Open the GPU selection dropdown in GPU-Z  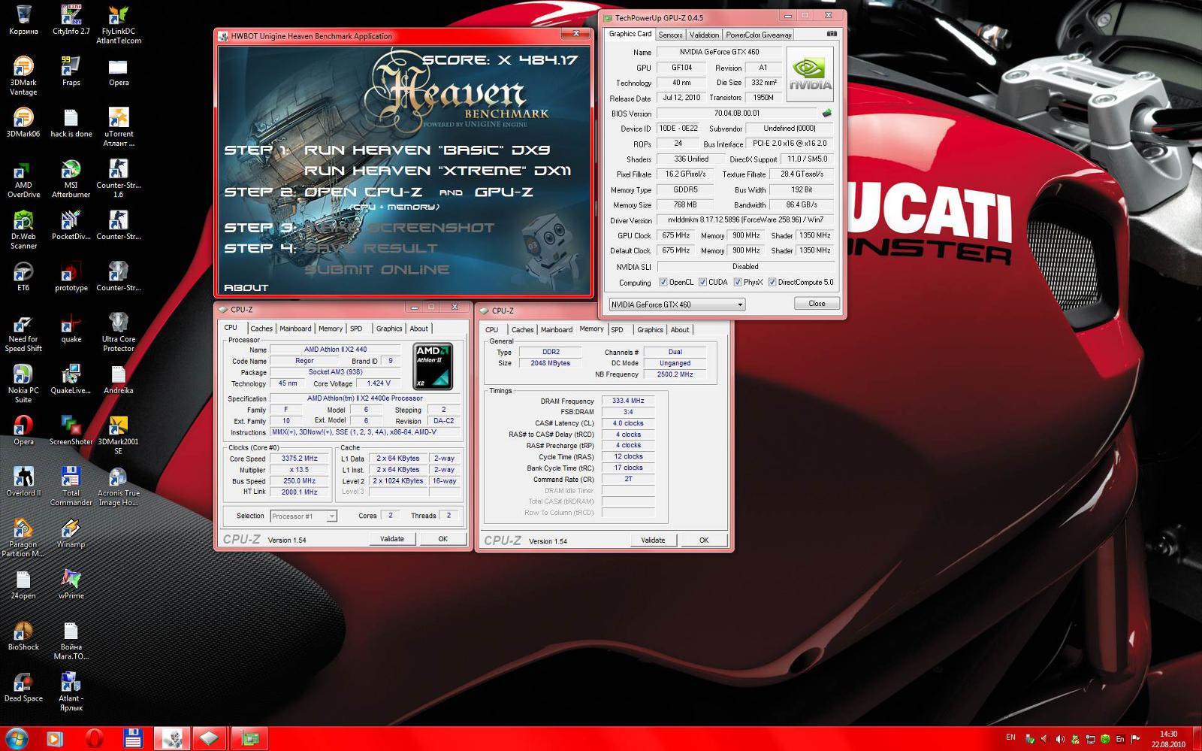point(676,304)
